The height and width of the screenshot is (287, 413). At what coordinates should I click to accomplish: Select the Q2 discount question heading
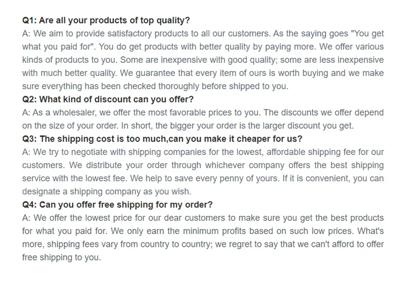point(107,100)
